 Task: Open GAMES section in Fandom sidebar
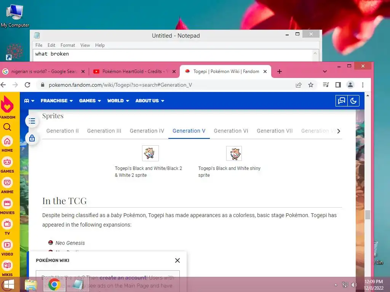(x=7, y=165)
